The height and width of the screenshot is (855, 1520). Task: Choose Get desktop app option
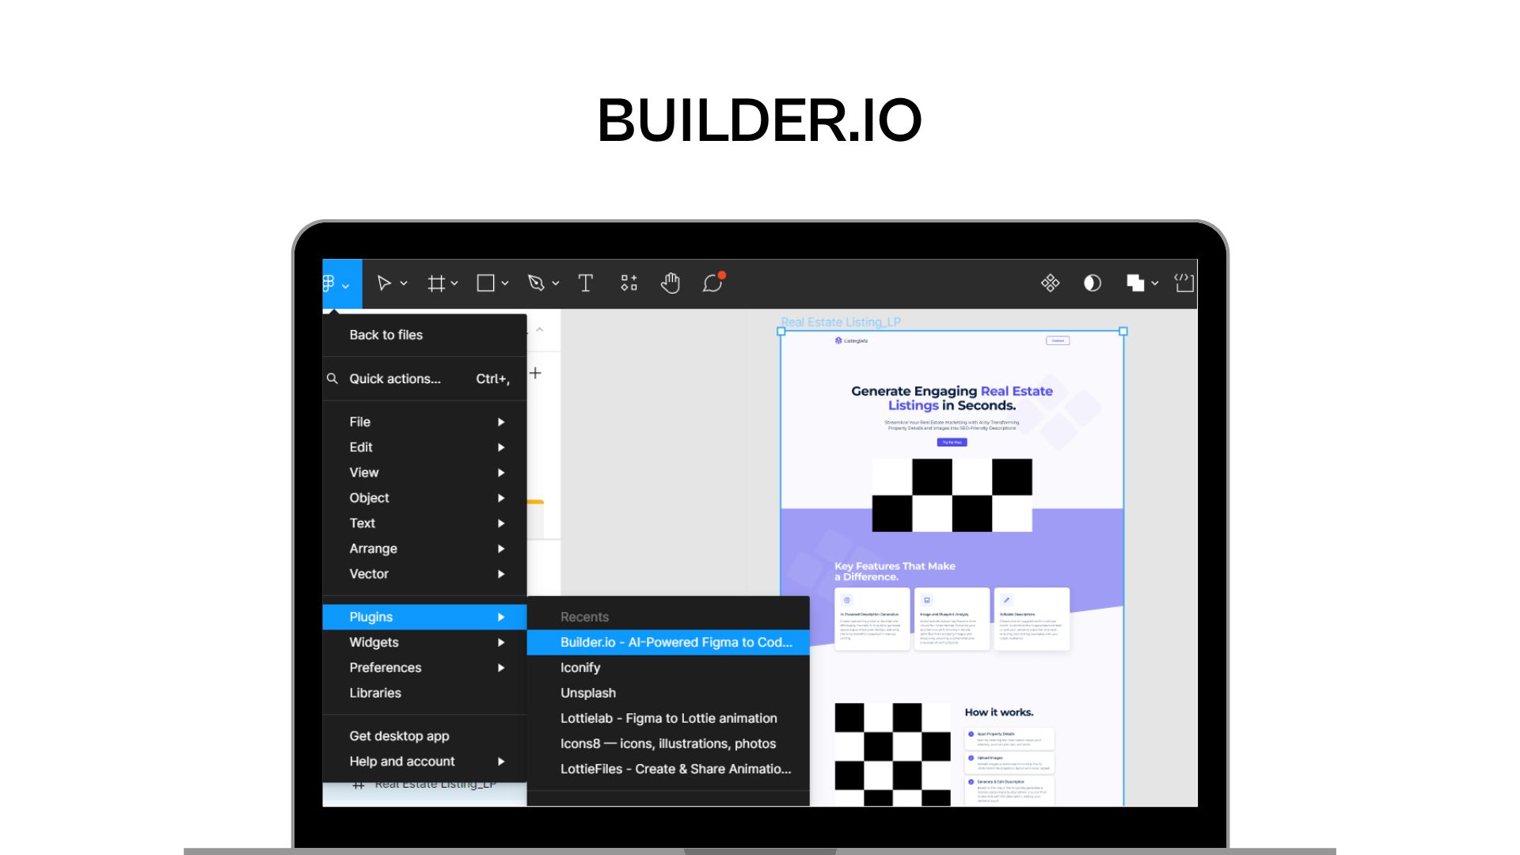click(x=399, y=735)
